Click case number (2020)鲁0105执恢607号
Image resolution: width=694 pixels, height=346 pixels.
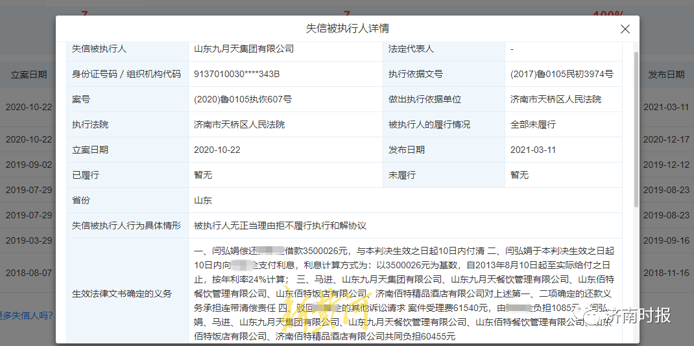coord(243,99)
